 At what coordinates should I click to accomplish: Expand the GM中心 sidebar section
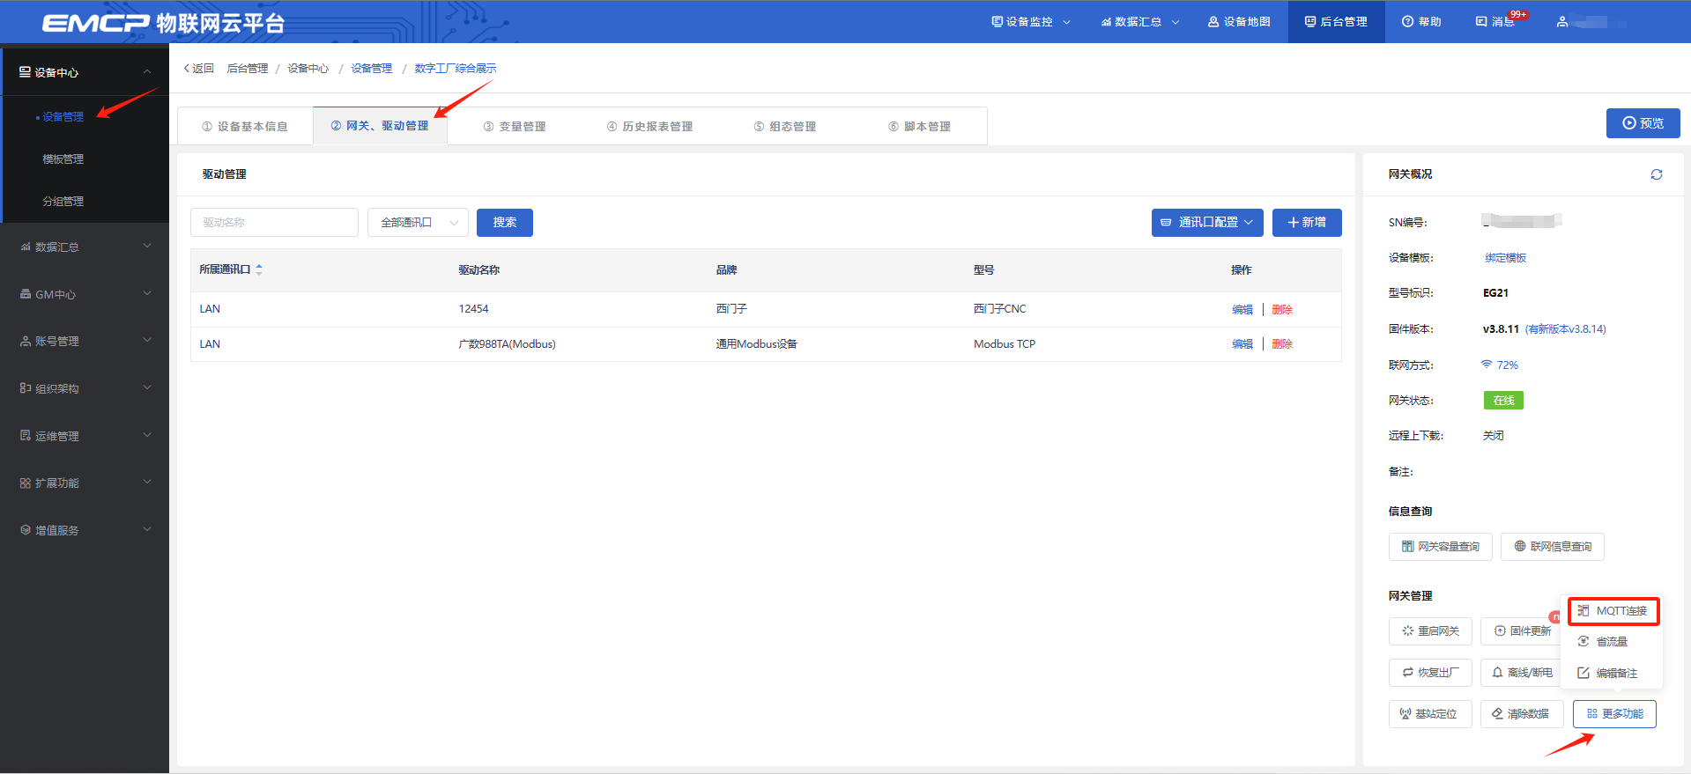[85, 294]
